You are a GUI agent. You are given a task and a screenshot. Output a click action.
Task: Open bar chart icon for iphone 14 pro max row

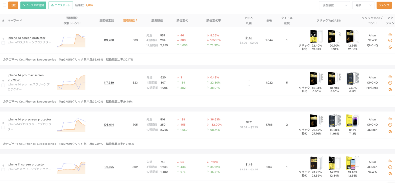pyautogui.click(x=390, y=76)
